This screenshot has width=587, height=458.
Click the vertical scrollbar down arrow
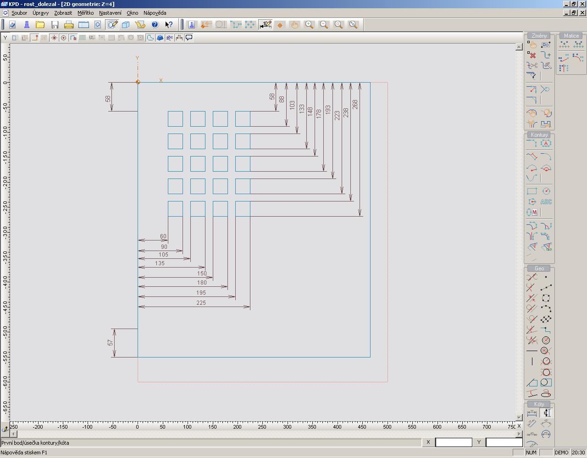tap(519, 418)
